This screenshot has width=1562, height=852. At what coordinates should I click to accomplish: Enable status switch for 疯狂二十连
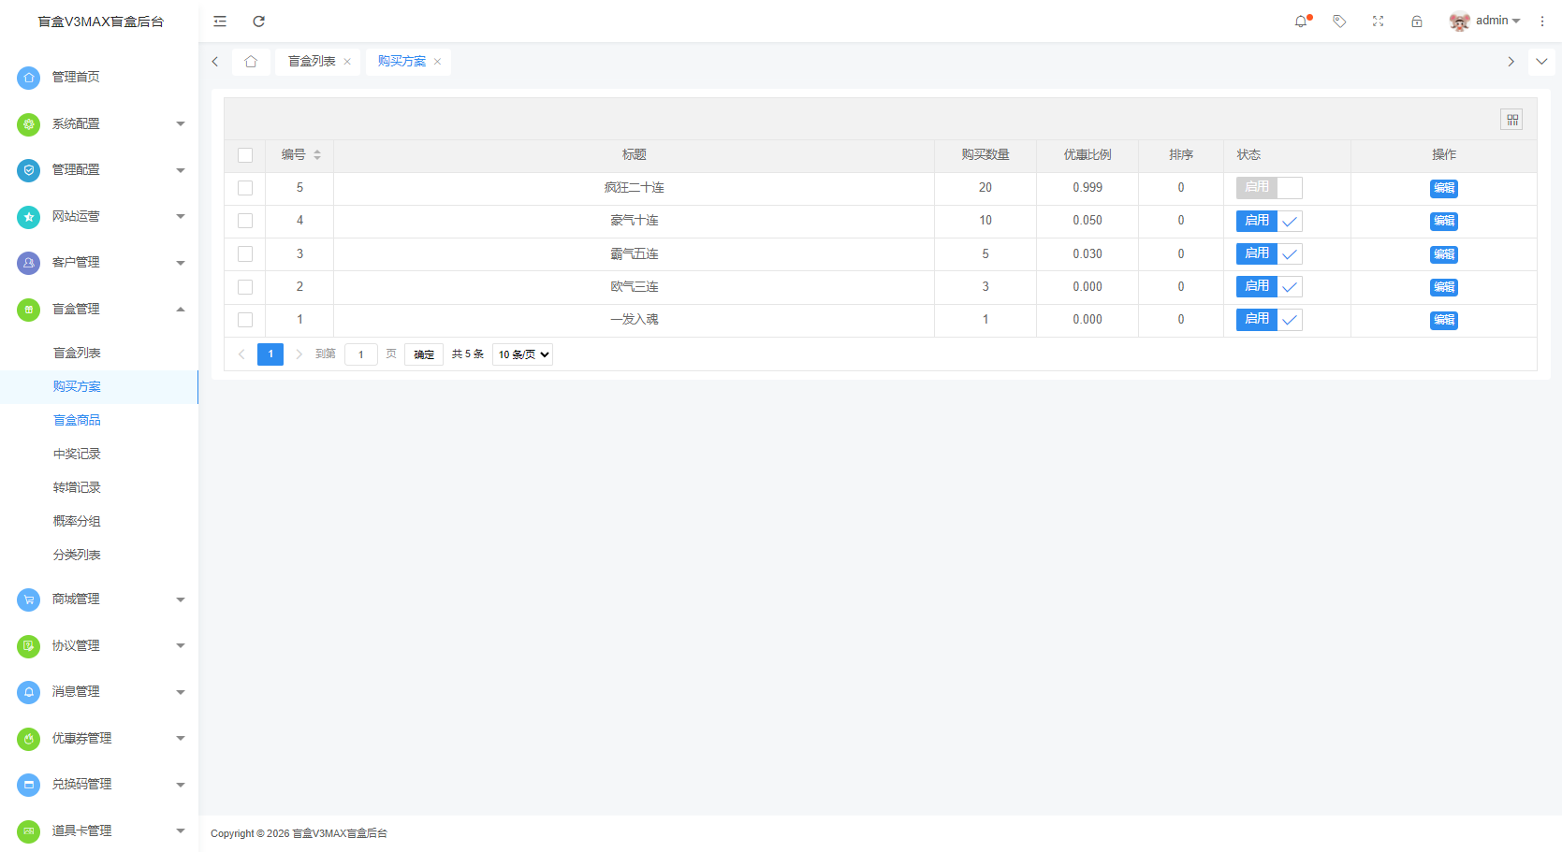pyautogui.click(x=1269, y=188)
